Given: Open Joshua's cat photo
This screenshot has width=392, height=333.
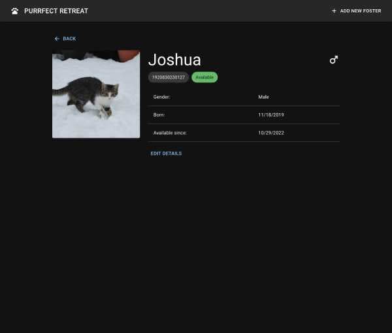Looking at the screenshot, I should [96, 94].
